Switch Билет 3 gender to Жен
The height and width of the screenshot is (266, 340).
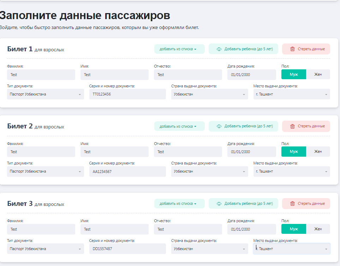pos(318,229)
